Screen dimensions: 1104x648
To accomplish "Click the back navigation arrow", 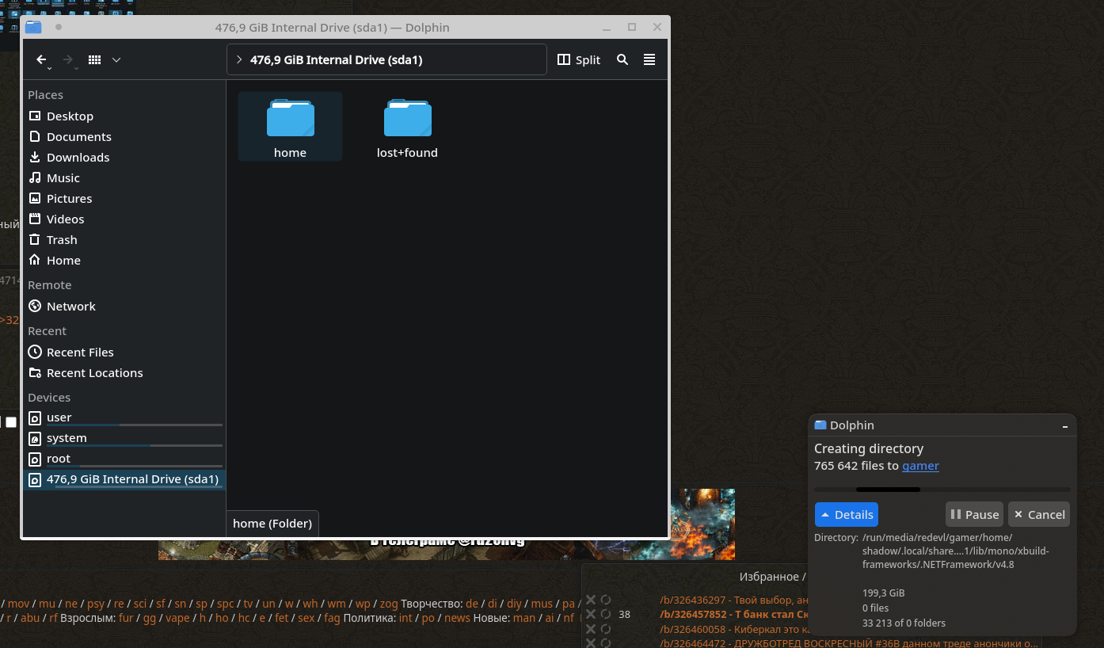I will coord(42,60).
